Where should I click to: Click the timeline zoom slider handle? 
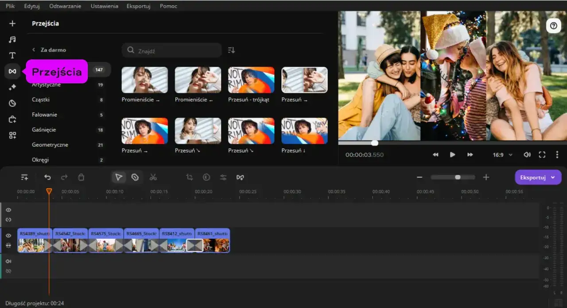pyautogui.click(x=458, y=177)
